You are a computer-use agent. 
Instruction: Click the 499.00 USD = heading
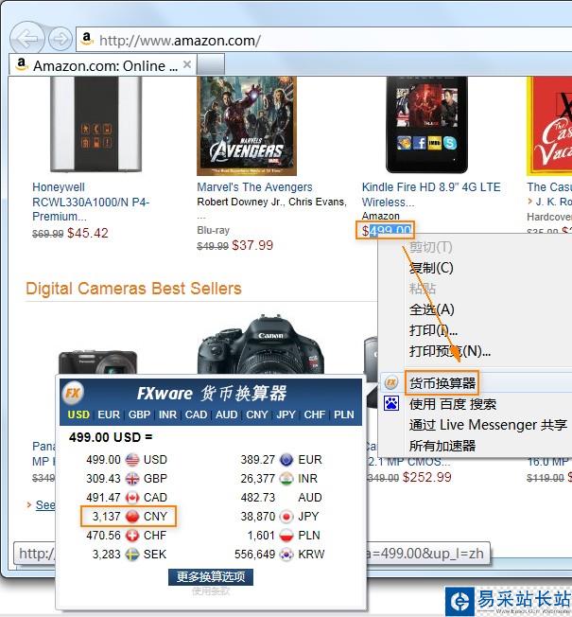click(111, 437)
